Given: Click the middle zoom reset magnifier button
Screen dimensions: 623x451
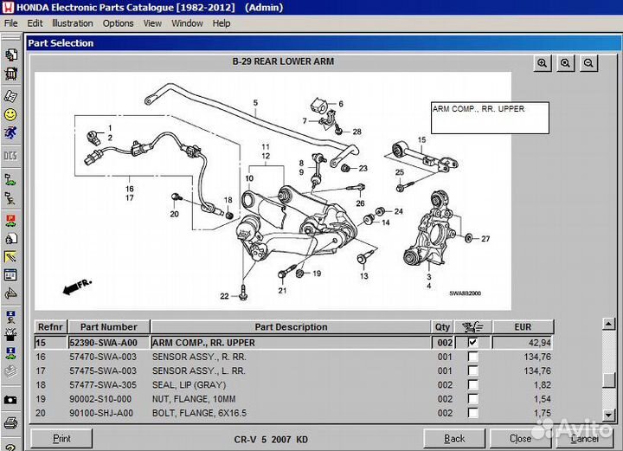Looking at the screenshot, I should (x=566, y=63).
